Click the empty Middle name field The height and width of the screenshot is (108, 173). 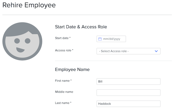pos(128,93)
